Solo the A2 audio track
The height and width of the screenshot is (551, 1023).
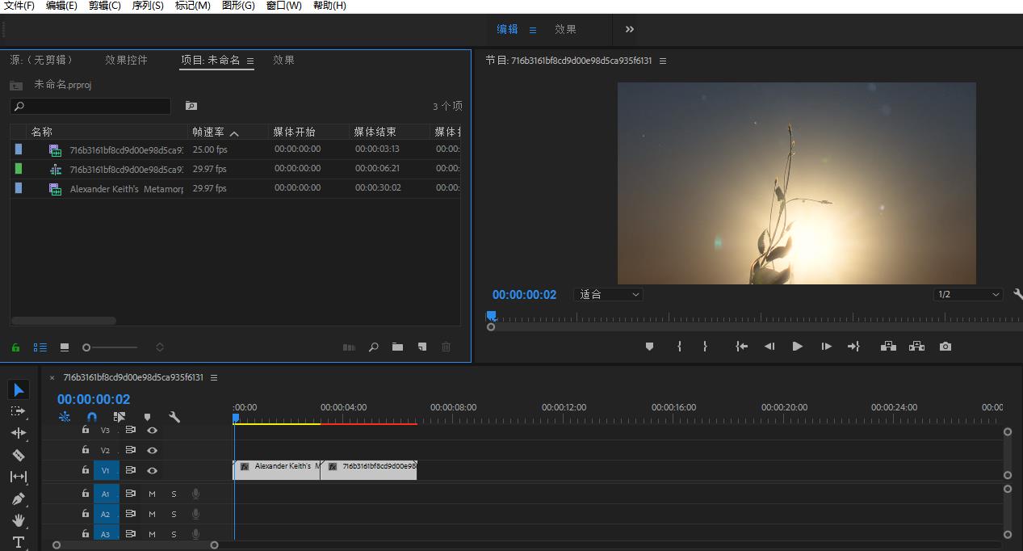click(174, 514)
